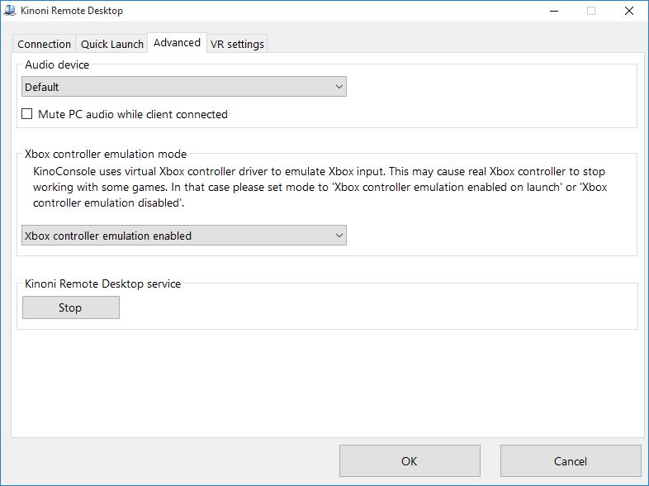The height and width of the screenshot is (486, 649).
Task: Go to the VR settings tab
Action: coord(237,44)
